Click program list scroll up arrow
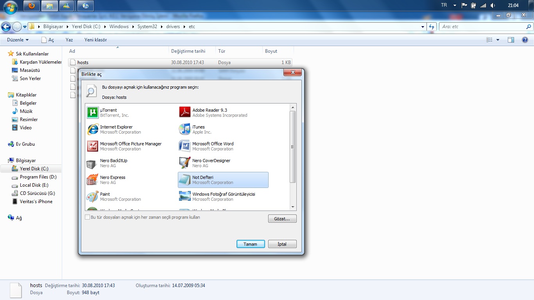This screenshot has width=534, height=300. pyautogui.click(x=293, y=107)
